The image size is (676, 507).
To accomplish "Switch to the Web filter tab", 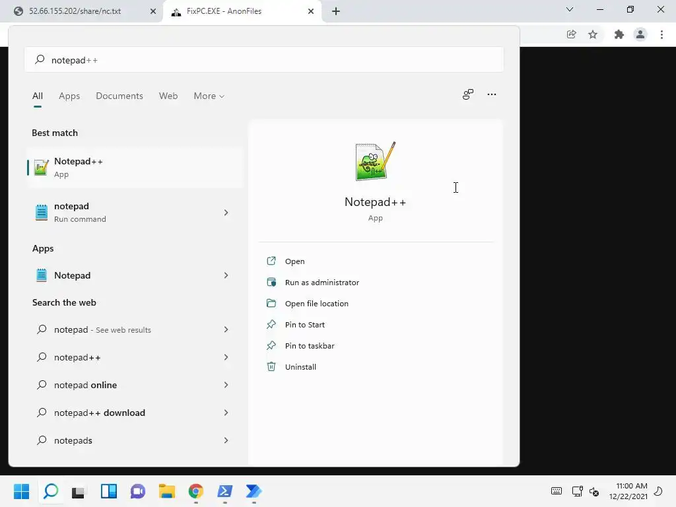I will point(168,96).
